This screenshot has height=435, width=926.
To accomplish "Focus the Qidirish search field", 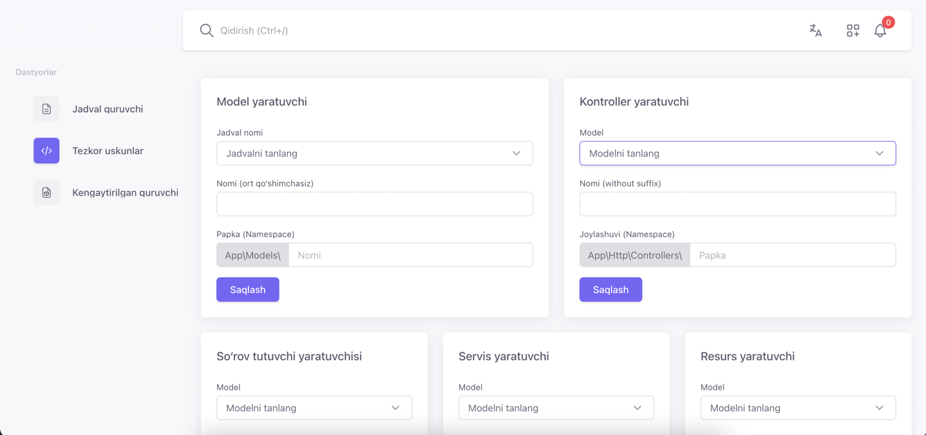I will 451,30.
